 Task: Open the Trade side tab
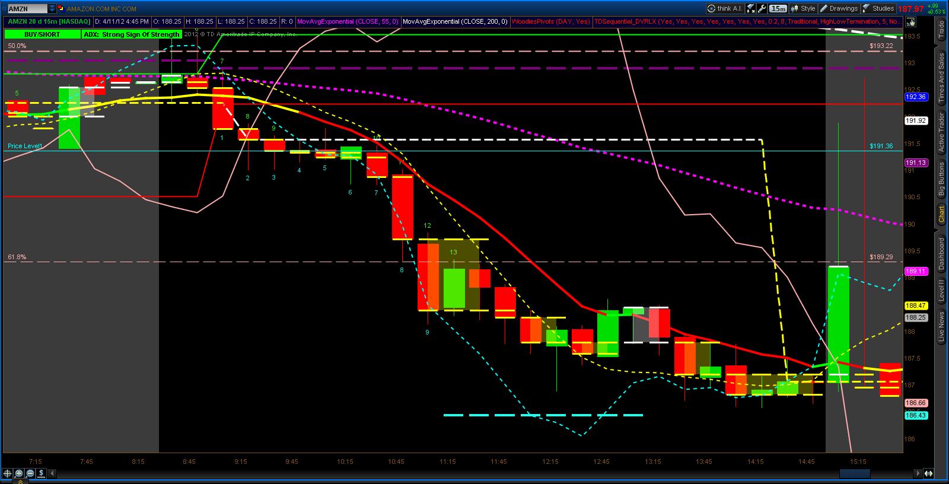coord(941,30)
